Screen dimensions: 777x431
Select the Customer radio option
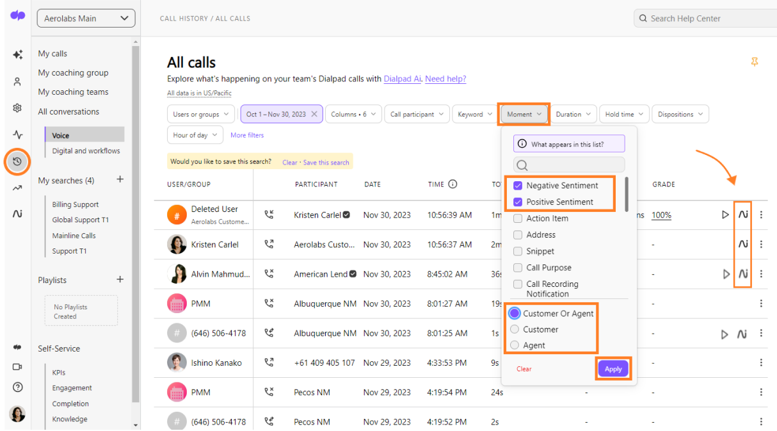515,329
